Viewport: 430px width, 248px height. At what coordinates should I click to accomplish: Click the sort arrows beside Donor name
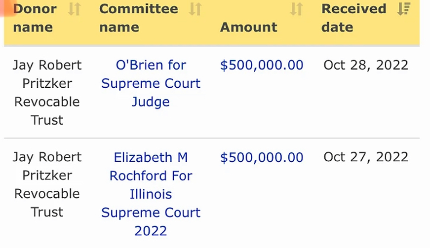74,9
